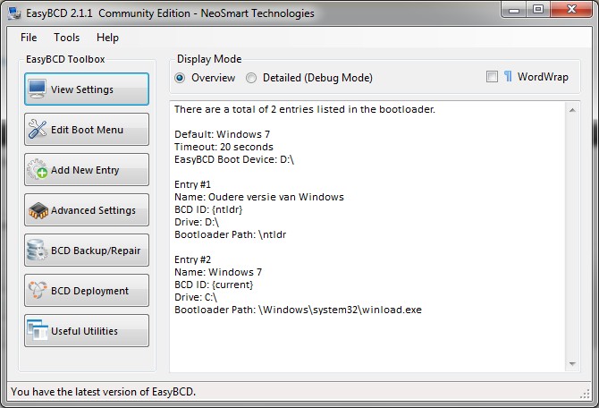The image size is (599, 408).
Task: Click 'Name: Oudere versie van Windows' text
Action: tap(259, 197)
